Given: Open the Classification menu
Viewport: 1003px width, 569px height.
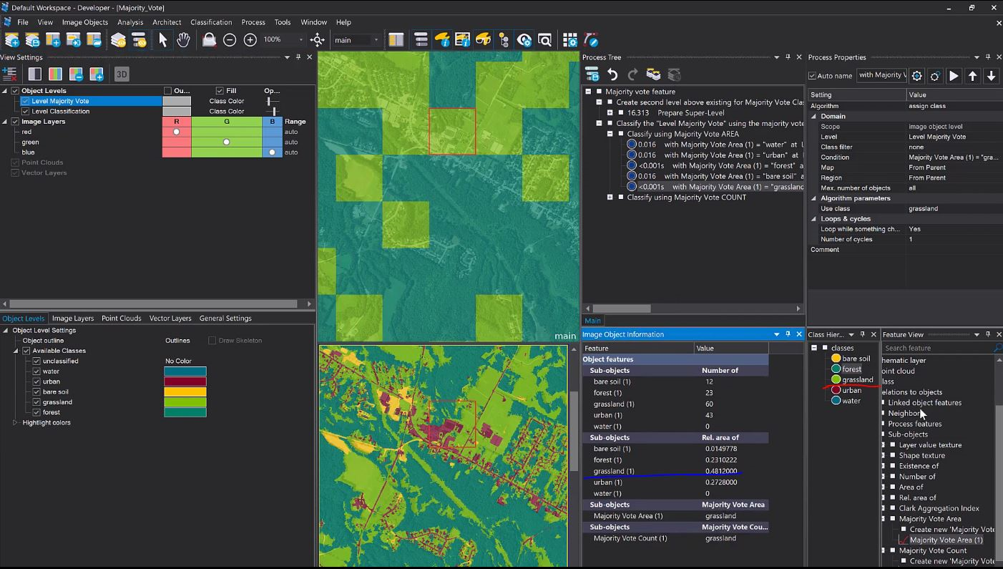Looking at the screenshot, I should (210, 22).
